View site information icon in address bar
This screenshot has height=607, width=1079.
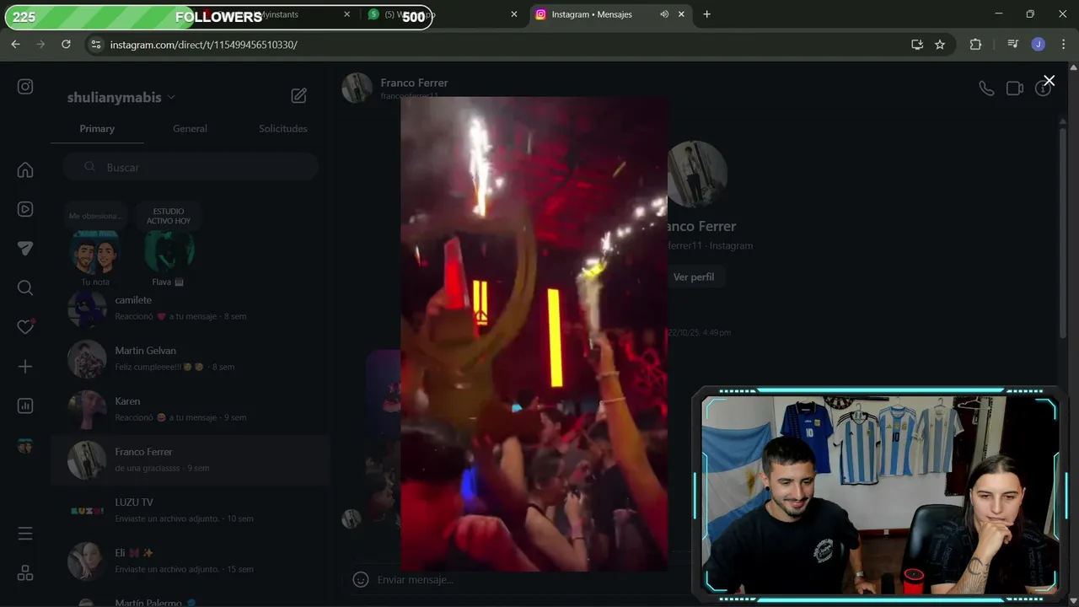pos(96,44)
